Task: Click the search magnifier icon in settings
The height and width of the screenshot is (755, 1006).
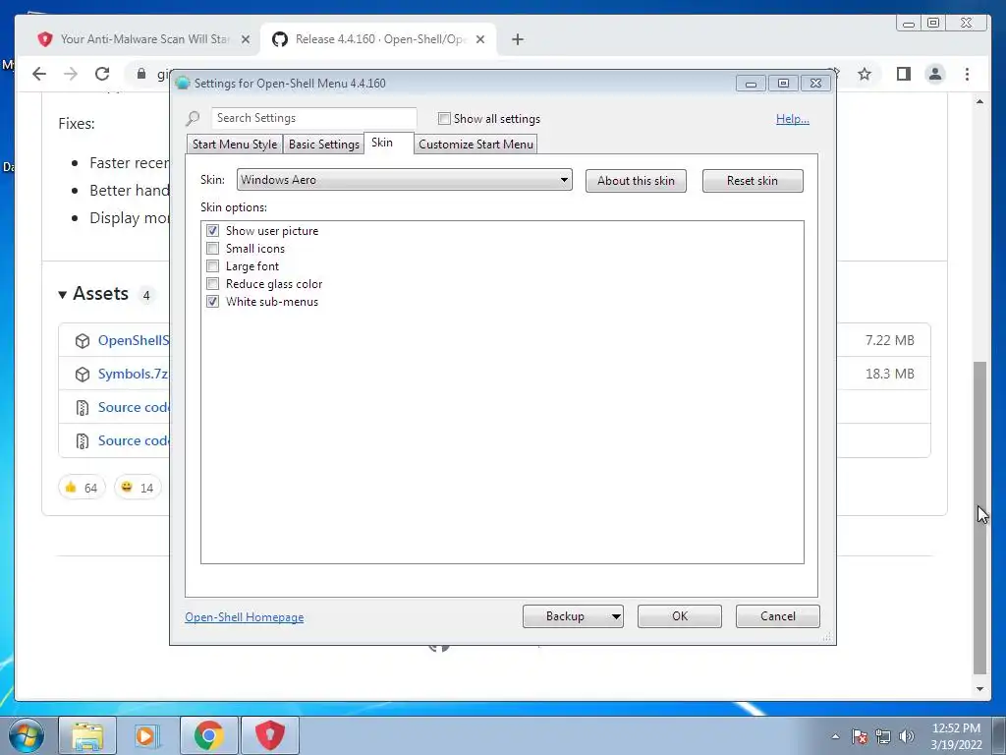Action: (x=194, y=118)
